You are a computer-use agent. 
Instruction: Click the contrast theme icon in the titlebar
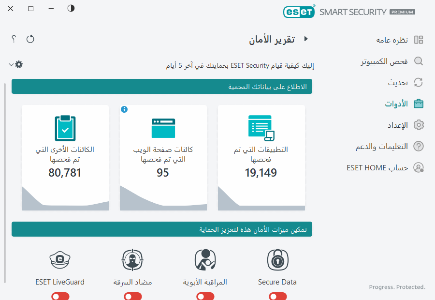71,8
